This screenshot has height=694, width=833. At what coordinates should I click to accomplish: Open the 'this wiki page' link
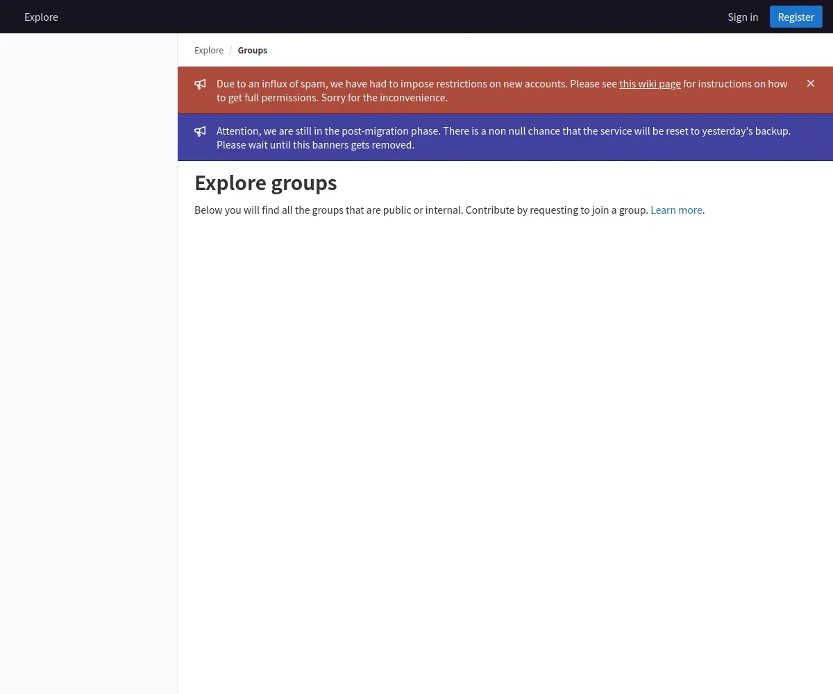tap(650, 83)
